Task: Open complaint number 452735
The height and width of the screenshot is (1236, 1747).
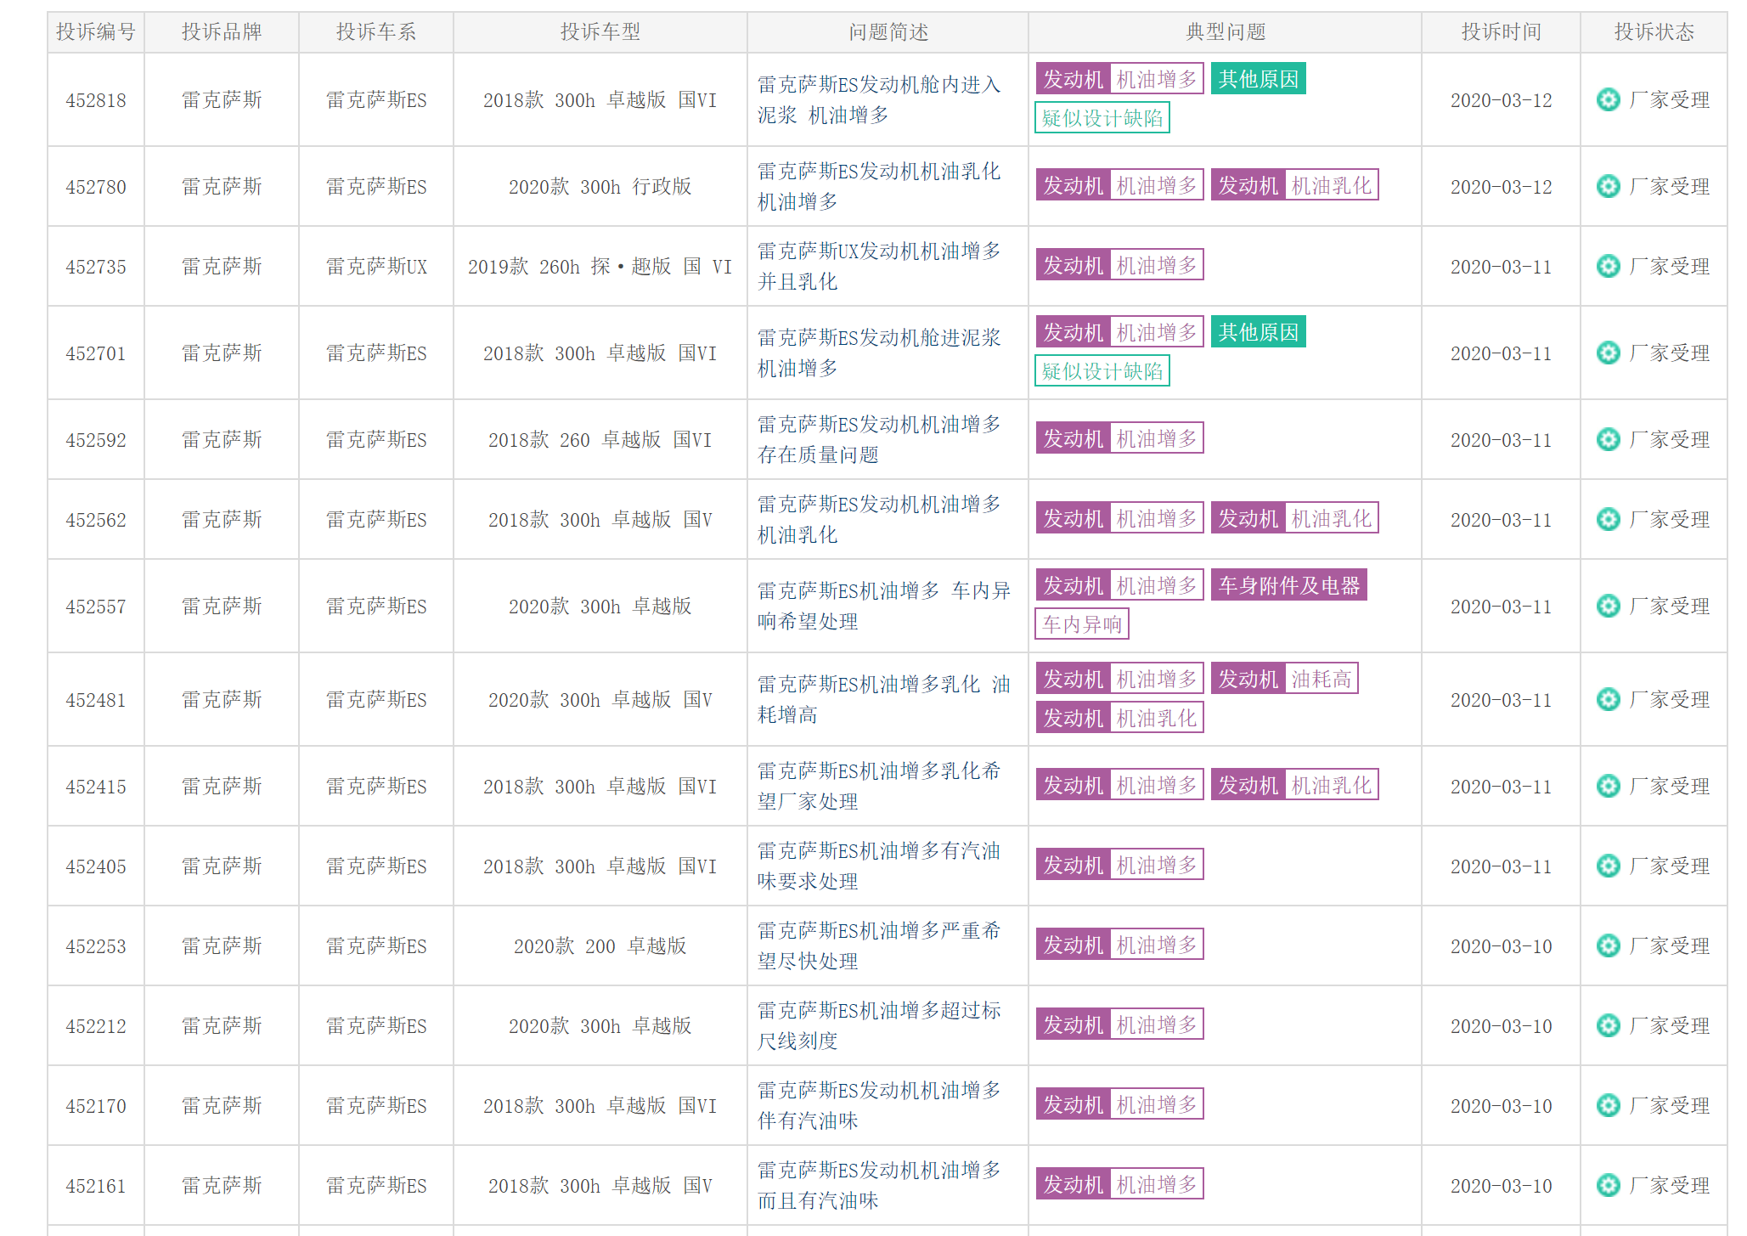Action: [96, 267]
